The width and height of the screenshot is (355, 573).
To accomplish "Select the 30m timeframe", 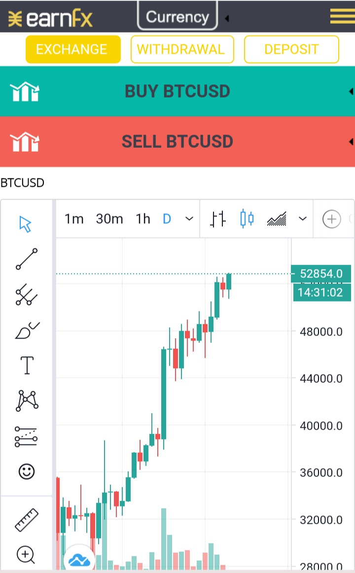I will pyautogui.click(x=109, y=219).
